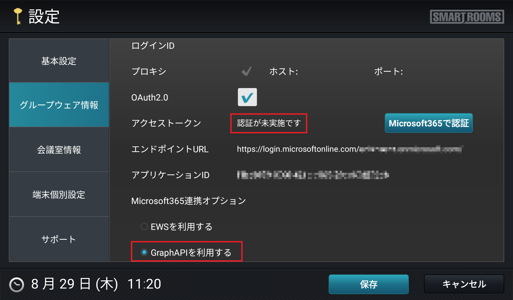Screen dimensions: 513x300
Task: Open the 会議室情報 tab
Action: [59, 150]
